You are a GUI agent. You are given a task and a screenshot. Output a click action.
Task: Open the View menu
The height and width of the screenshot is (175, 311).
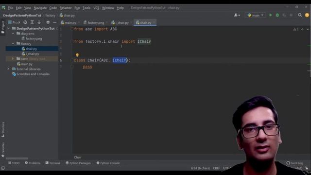pos(28,8)
